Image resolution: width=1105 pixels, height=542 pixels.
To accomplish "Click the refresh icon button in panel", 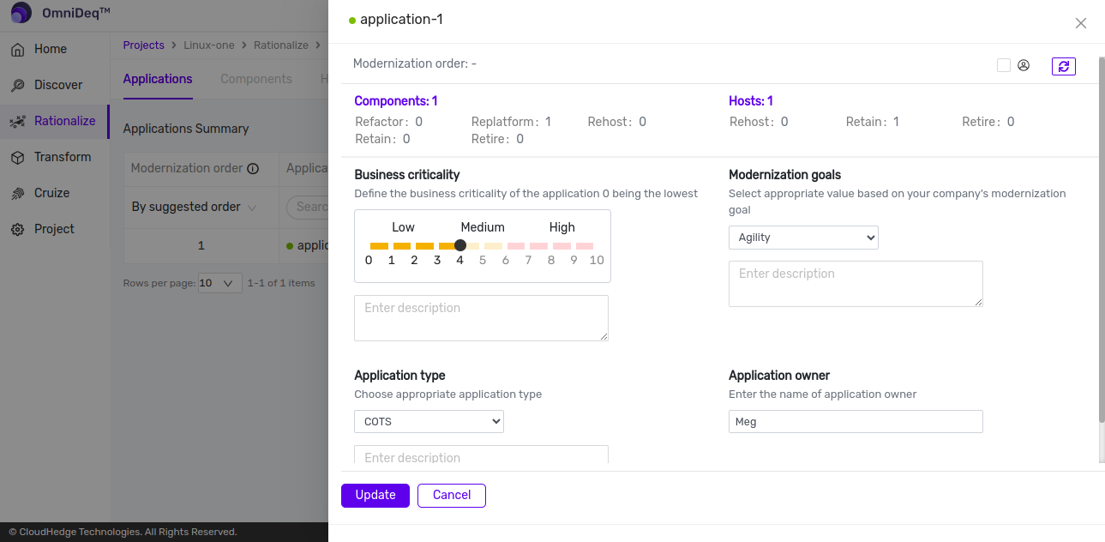I will point(1064,66).
